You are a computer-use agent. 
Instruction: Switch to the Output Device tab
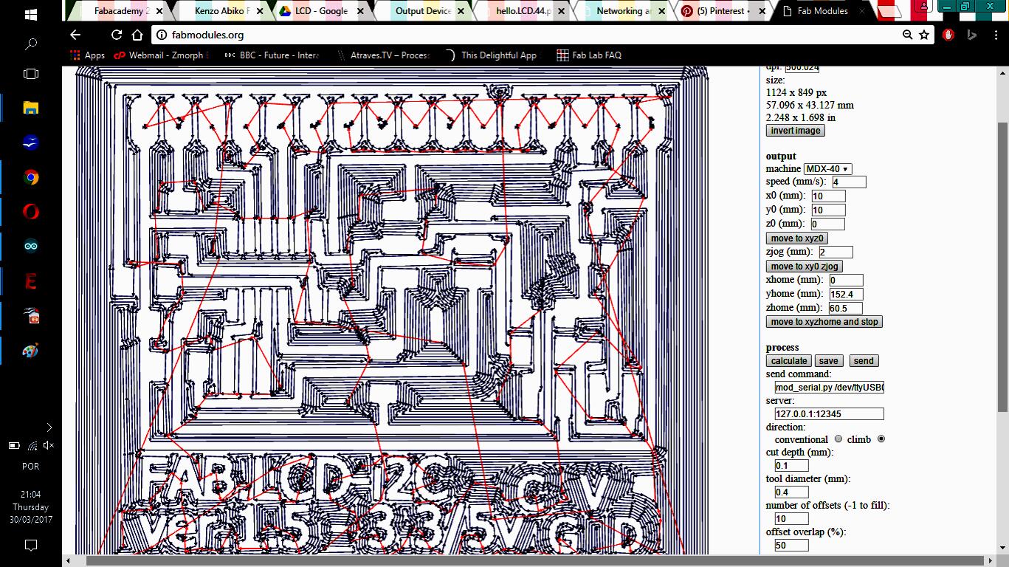tap(422, 11)
